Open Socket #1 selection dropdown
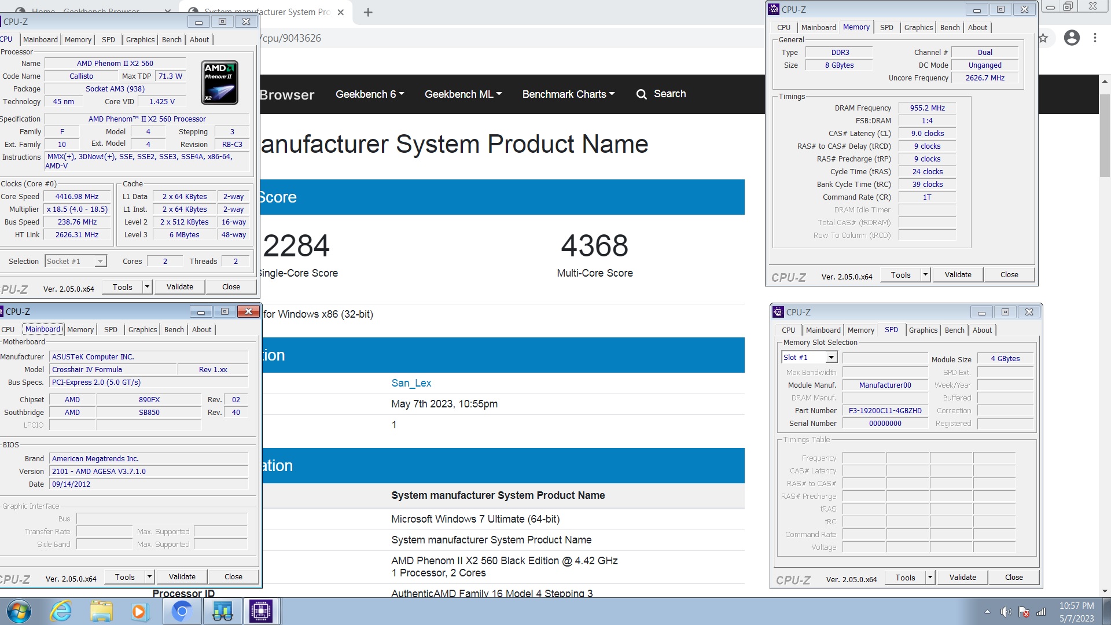This screenshot has width=1111, height=625. coord(75,262)
